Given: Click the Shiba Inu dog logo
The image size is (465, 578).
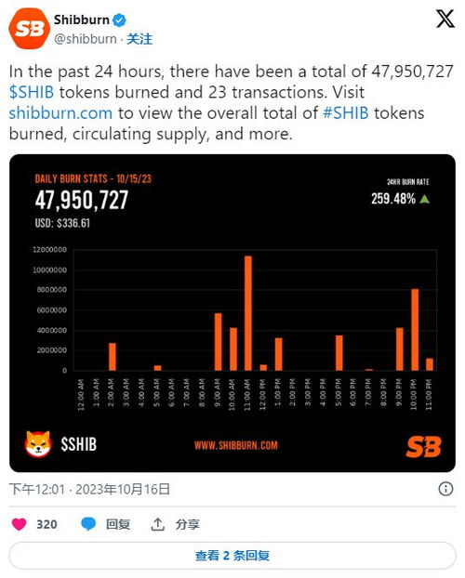Looking at the screenshot, I should (38, 444).
